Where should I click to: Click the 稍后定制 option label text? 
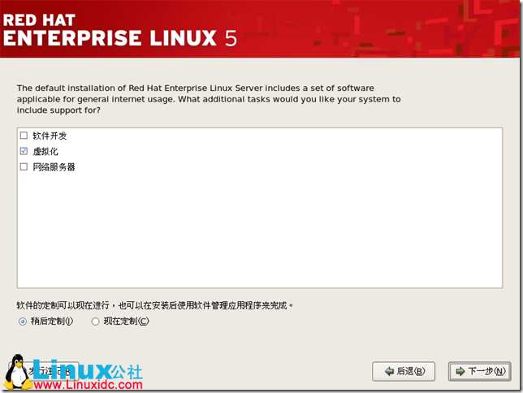point(52,322)
